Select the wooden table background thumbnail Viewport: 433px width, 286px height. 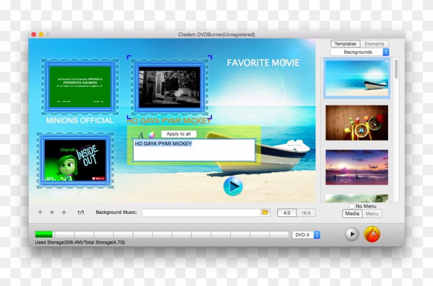point(357,123)
